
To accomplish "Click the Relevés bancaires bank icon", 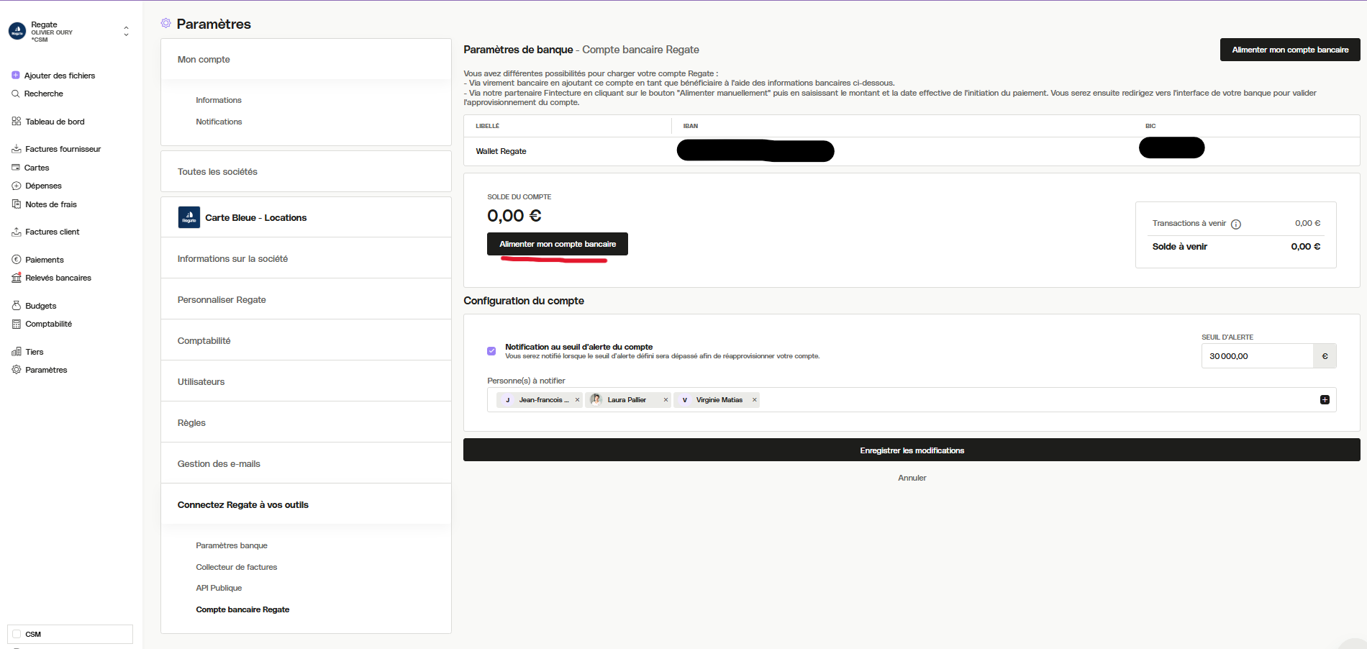I will coord(16,277).
